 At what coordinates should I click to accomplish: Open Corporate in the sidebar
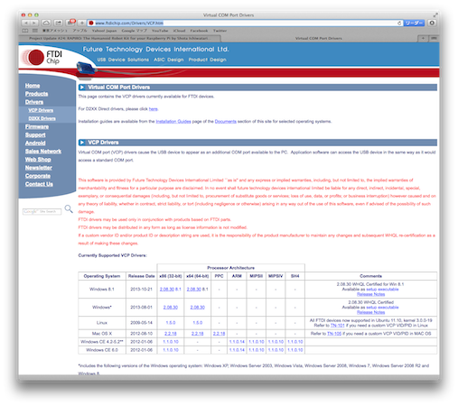[x=38, y=176]
